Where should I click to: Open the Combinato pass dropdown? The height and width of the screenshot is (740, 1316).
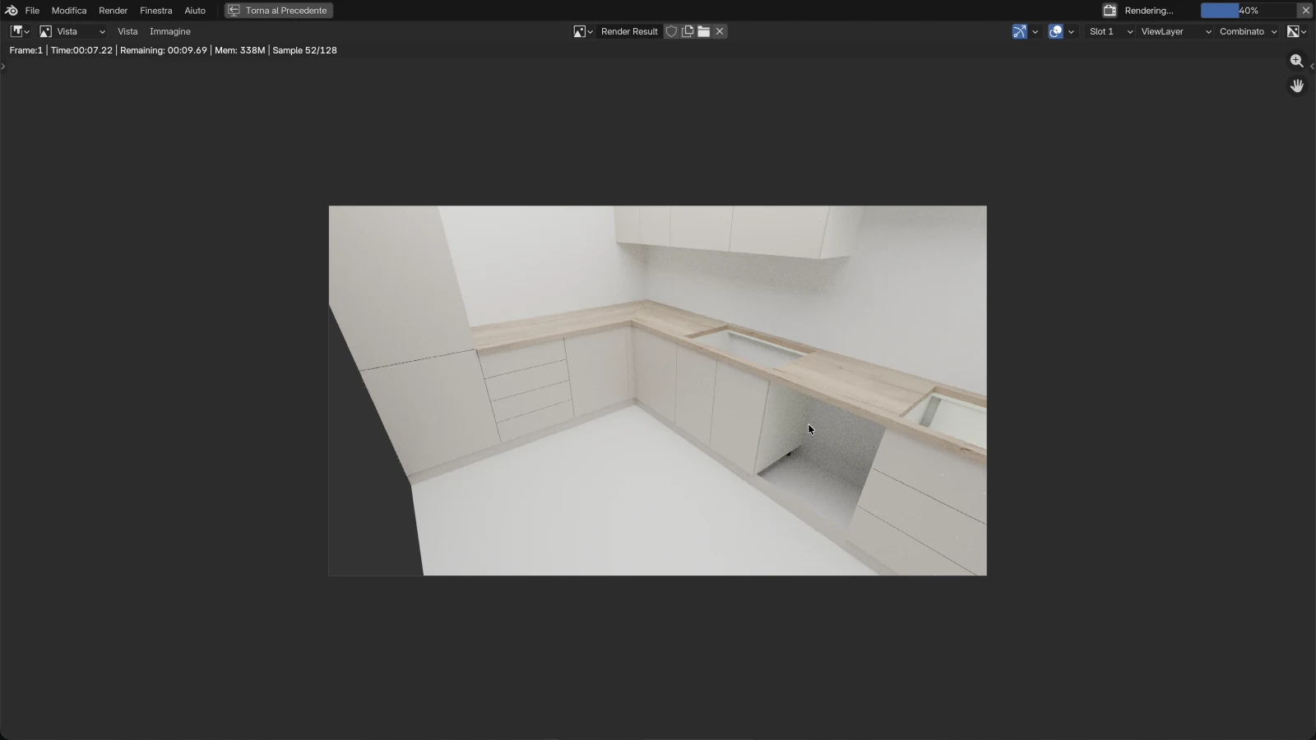[1248, 31]
